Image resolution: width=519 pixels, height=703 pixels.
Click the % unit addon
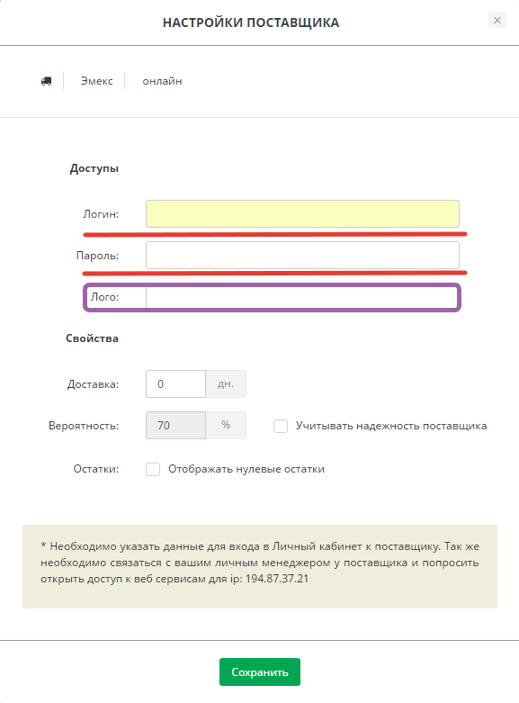point(226,425)
